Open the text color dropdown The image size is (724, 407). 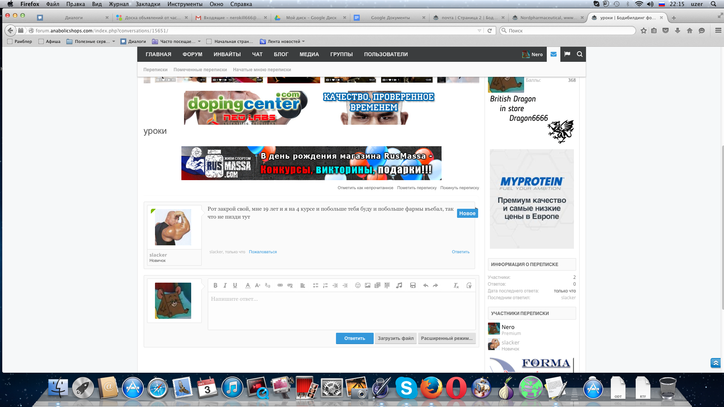tap(248, 285)
